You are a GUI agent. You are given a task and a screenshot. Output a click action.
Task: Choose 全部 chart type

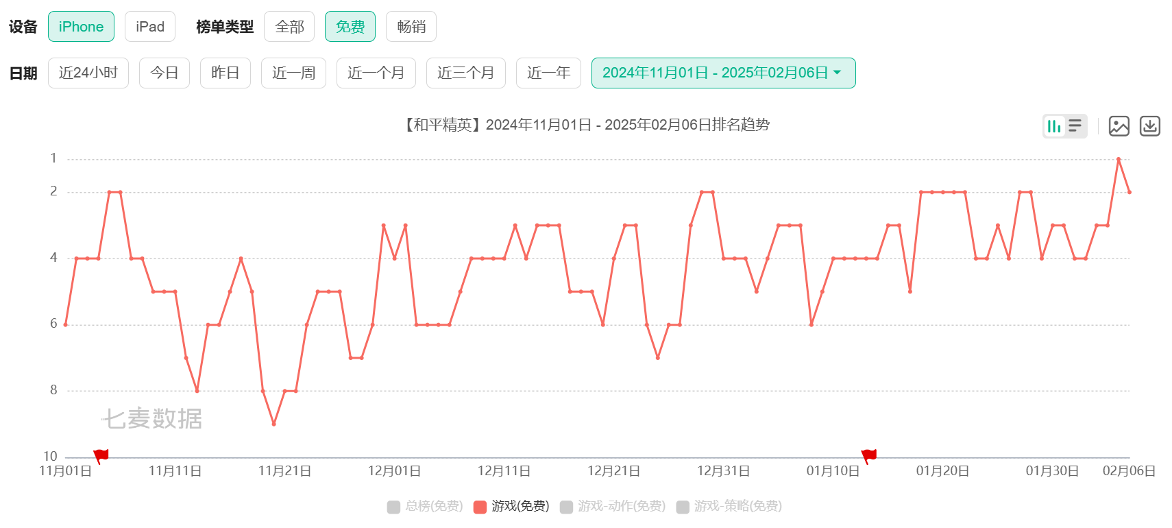[289, 27]
